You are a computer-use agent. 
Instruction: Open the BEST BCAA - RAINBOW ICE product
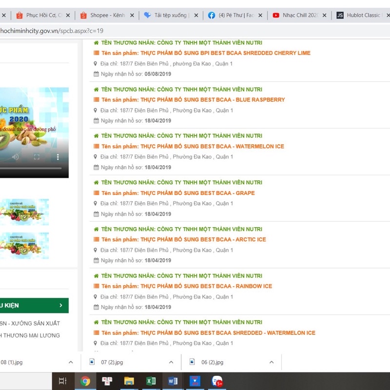coord(206,286)
